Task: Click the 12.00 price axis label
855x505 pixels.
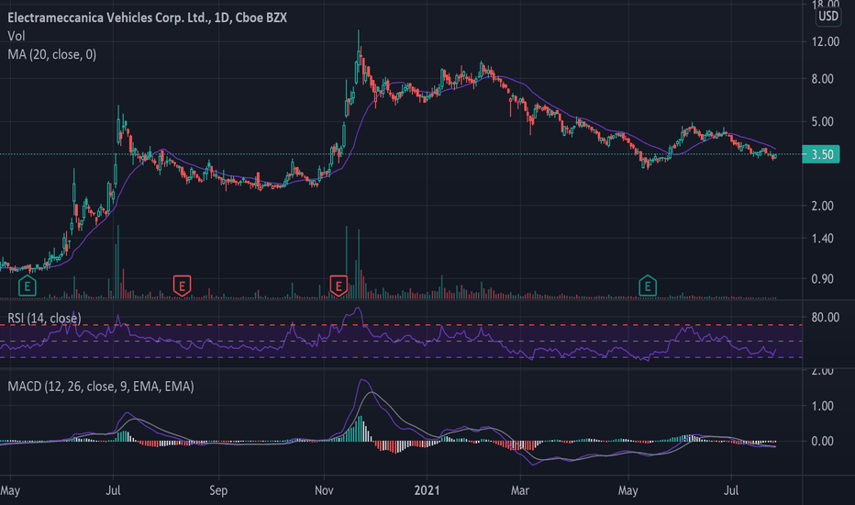Action: pyautogui.click(x=825, y=41)
